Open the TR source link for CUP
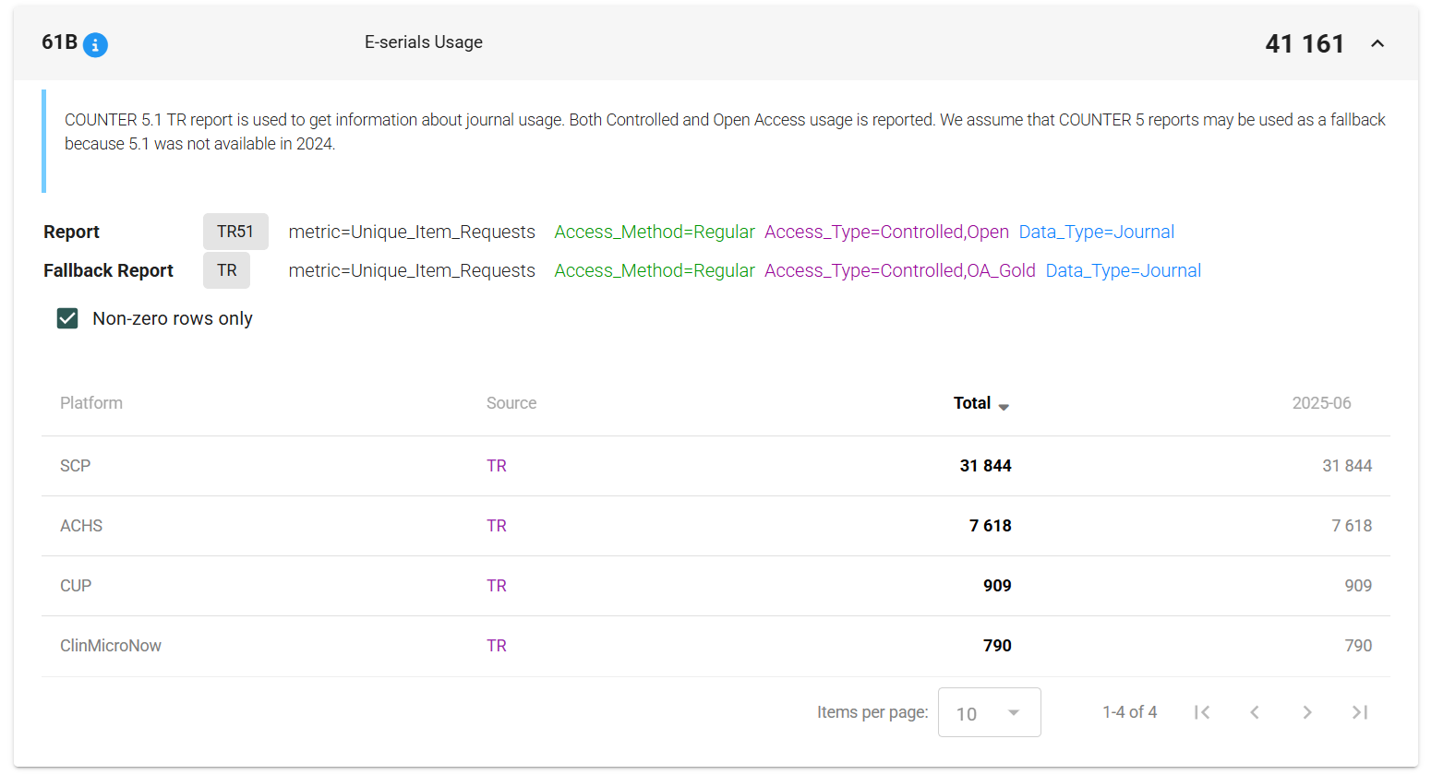 497,586
